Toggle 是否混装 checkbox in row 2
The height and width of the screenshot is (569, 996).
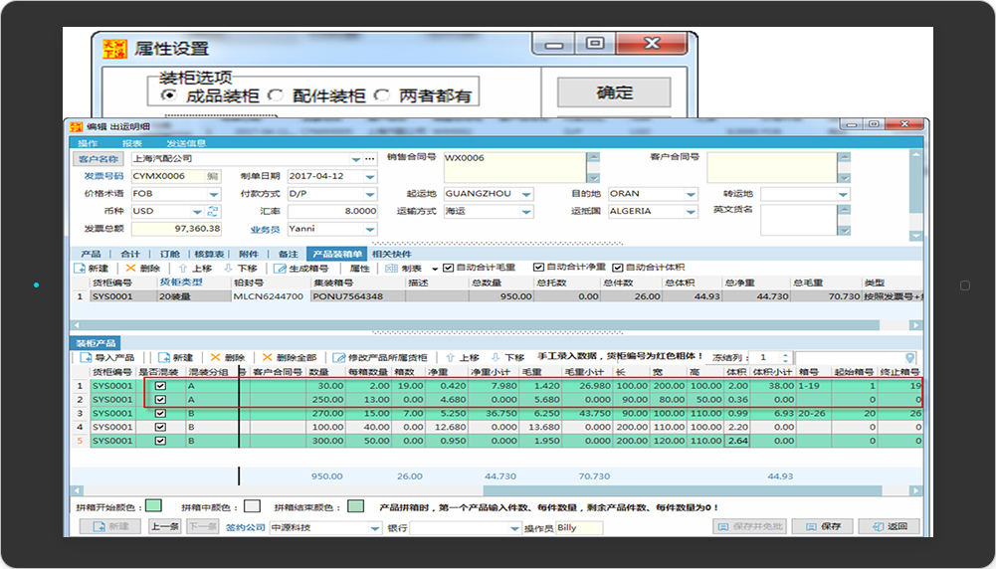click(161, 400)
